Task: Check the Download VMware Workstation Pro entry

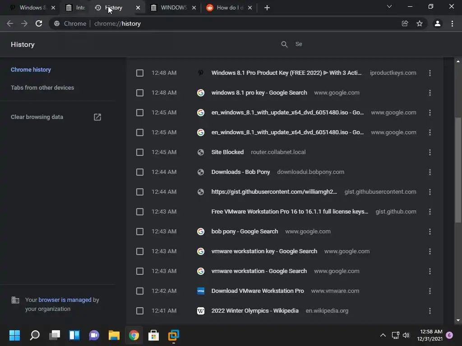Action: 140,291
